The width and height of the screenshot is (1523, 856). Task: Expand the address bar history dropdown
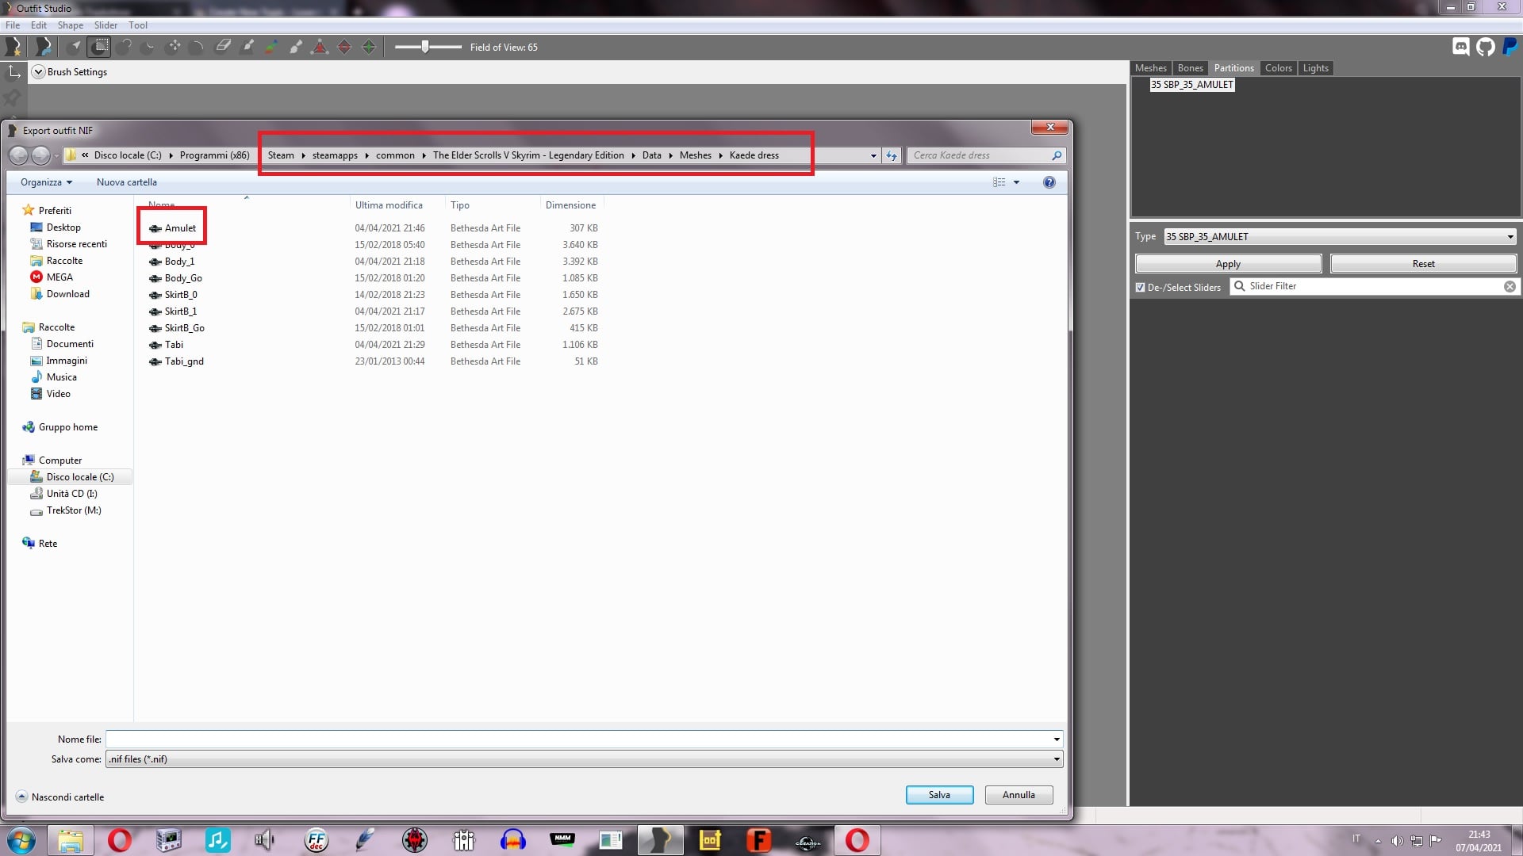pyautogui.click(x=873, y=155)
